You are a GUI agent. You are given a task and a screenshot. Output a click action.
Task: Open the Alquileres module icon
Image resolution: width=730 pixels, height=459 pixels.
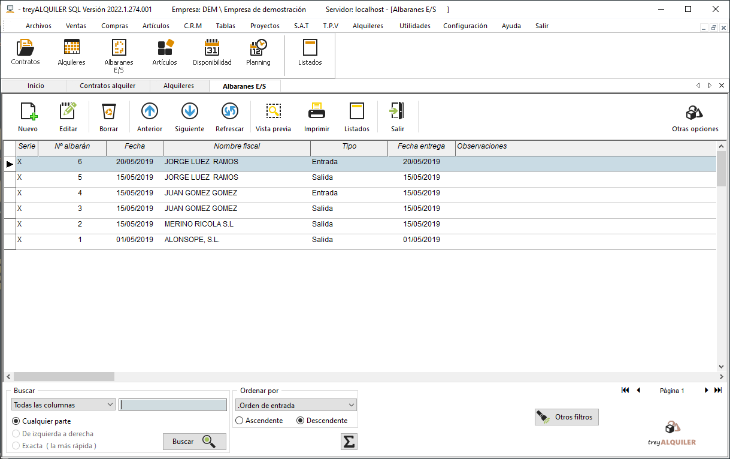tap(71, 53)
